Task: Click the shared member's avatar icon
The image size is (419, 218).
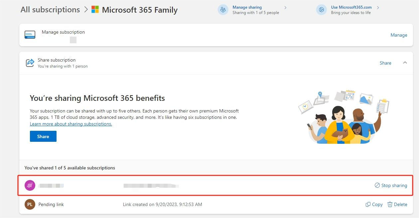Action: [x=30, y=185]
